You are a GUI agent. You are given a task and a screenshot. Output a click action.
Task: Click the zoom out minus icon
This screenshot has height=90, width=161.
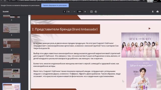74,12
